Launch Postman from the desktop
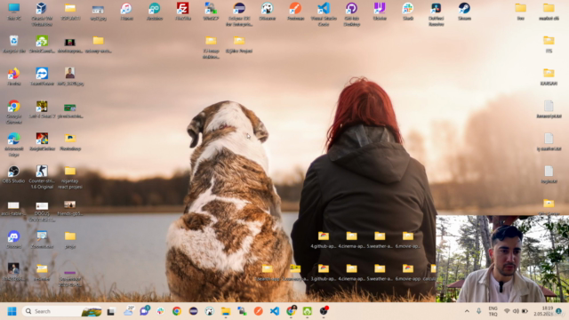 [x=295, y=11]
